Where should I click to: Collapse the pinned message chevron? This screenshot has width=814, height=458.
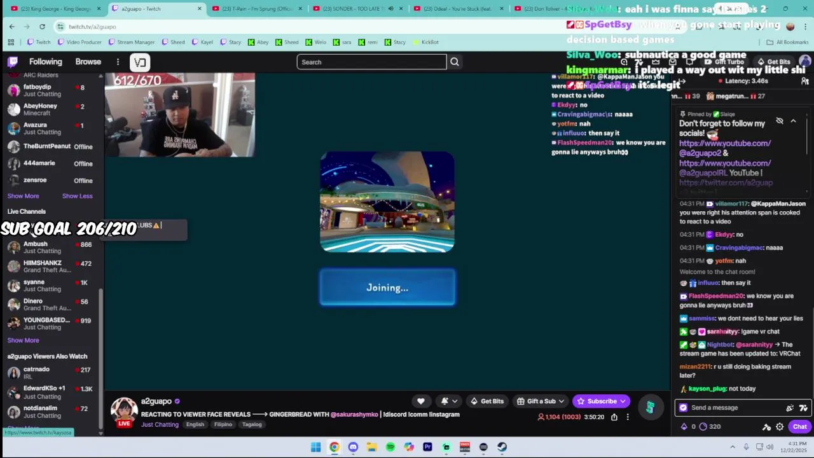pyautogui.click(x=793, y=121)
